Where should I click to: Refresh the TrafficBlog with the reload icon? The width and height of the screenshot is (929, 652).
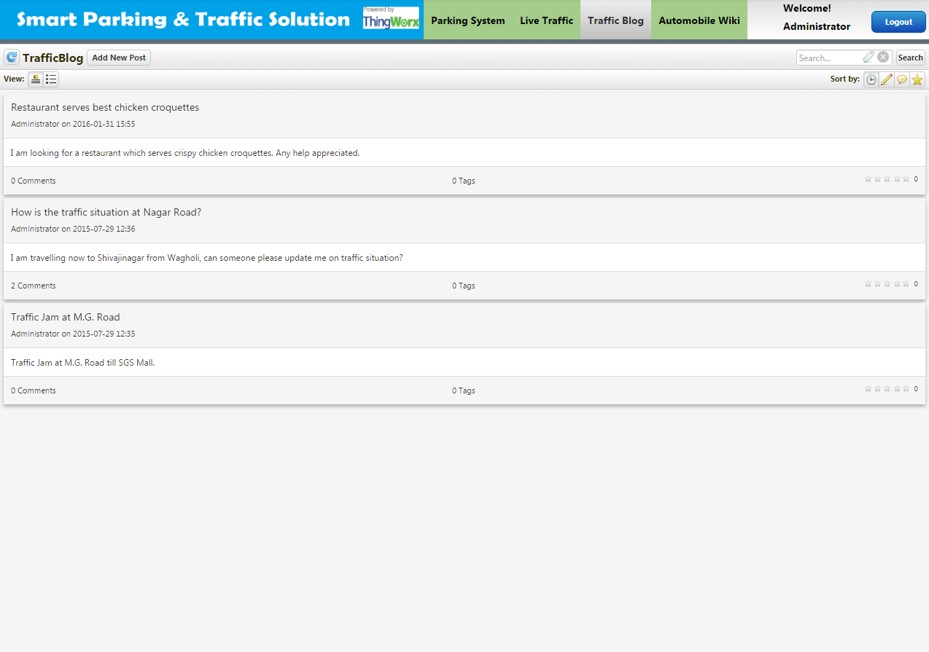pyautogui.click(x=12, y=58)
